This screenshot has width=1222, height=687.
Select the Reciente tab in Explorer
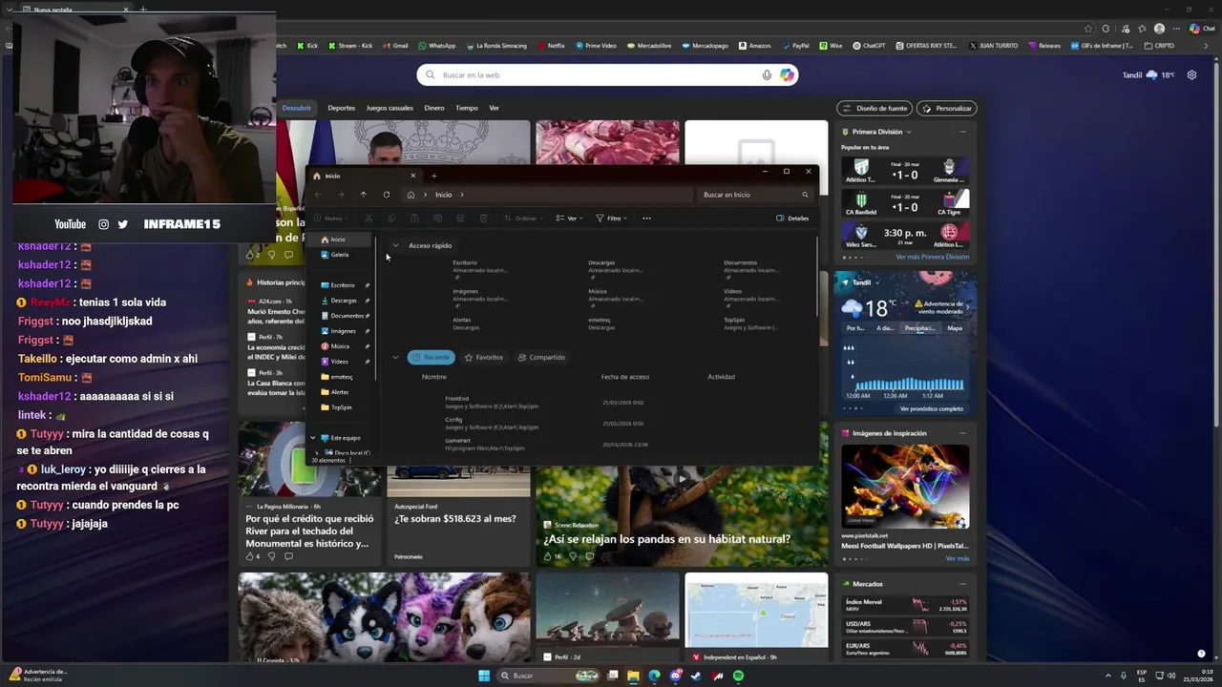(x=432, y=358)
